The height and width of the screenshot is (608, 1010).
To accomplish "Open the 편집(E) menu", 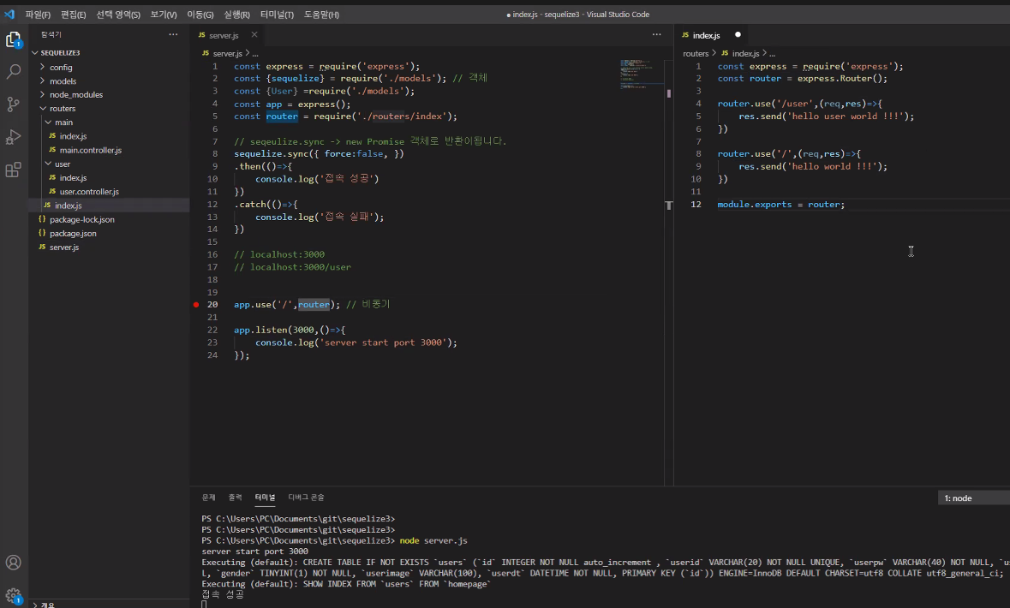I will [x=74, y=15].
